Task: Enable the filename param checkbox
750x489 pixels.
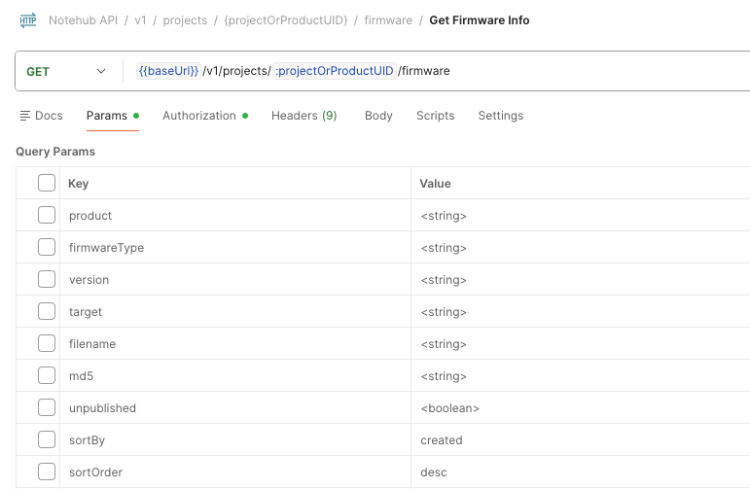Action: coord(47,343)
